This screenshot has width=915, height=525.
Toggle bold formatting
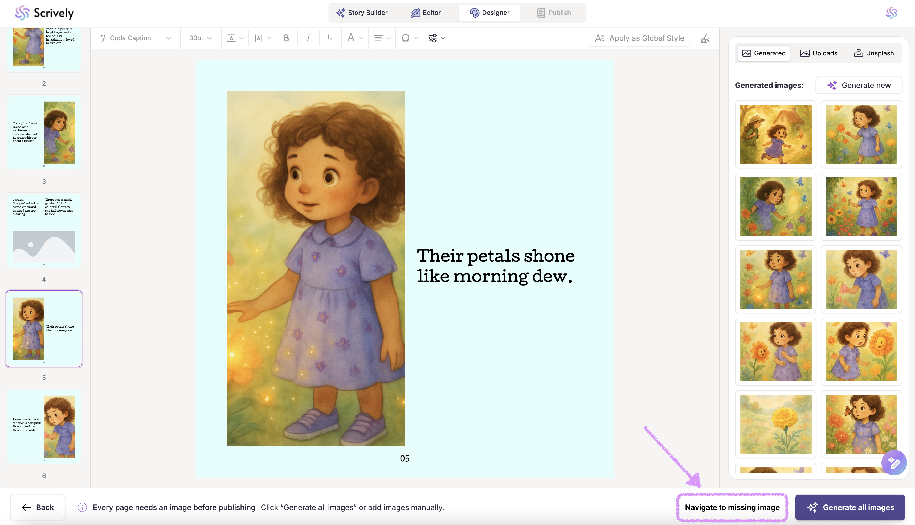pos(286,38)
